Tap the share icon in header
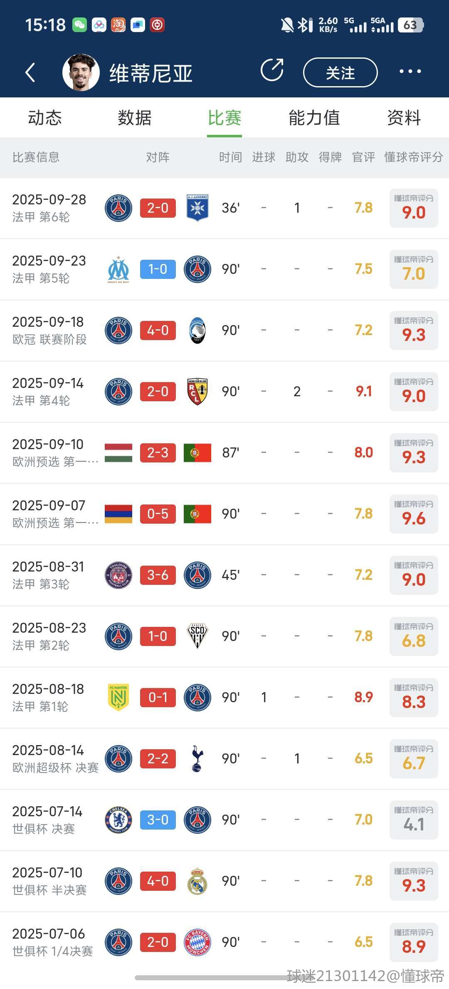449x989 pixels. pos(272,70)
